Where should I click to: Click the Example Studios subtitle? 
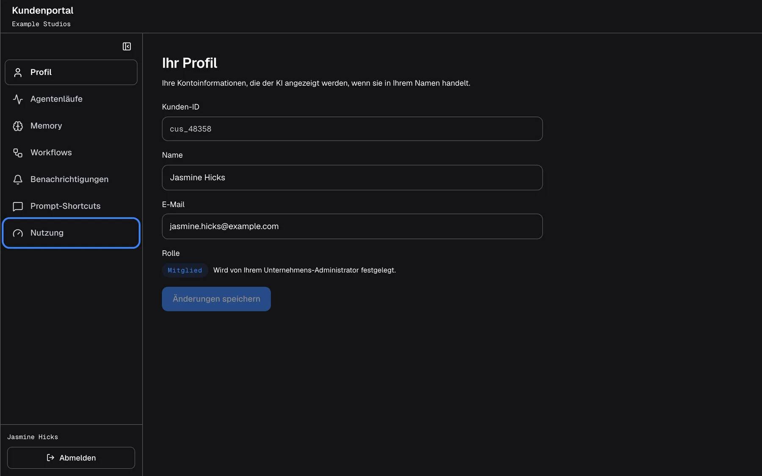click(x=41, y=24)
